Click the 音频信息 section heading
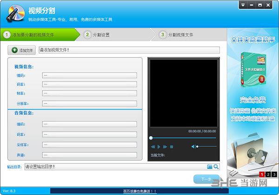Screen dimensions: 279x195 point(24,113)
